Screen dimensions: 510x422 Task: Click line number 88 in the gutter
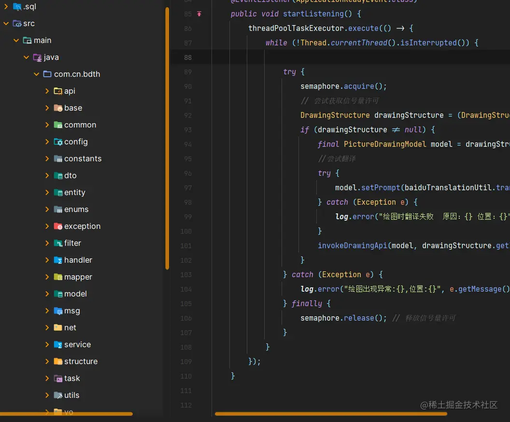point(188,57)
